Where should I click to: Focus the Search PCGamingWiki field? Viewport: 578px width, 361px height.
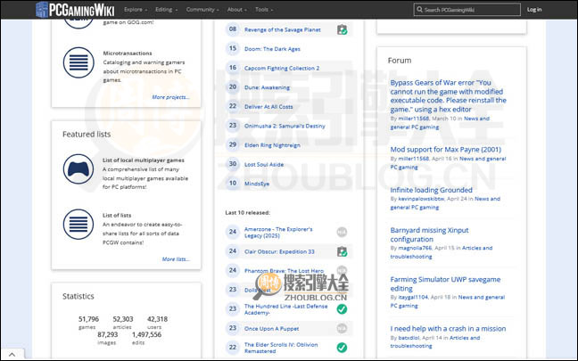pos(467,10)
